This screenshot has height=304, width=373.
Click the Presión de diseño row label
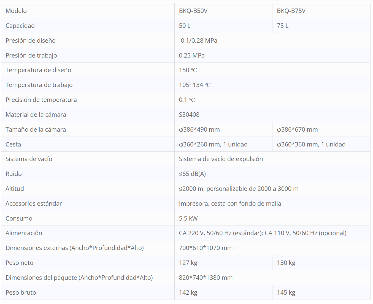[31, 41]
